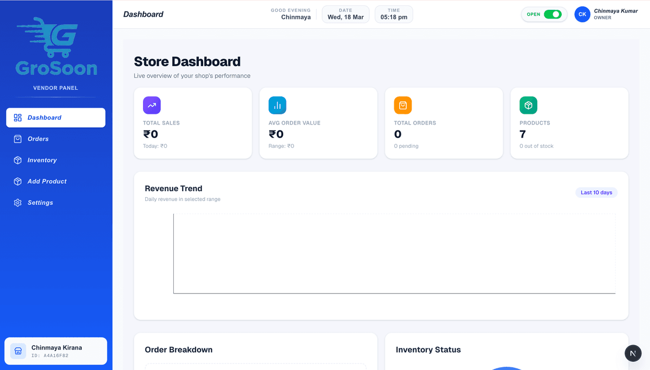Select Add Product in the sidebar
This screenshot has height=370, width=650.
(x=56, y=181)
